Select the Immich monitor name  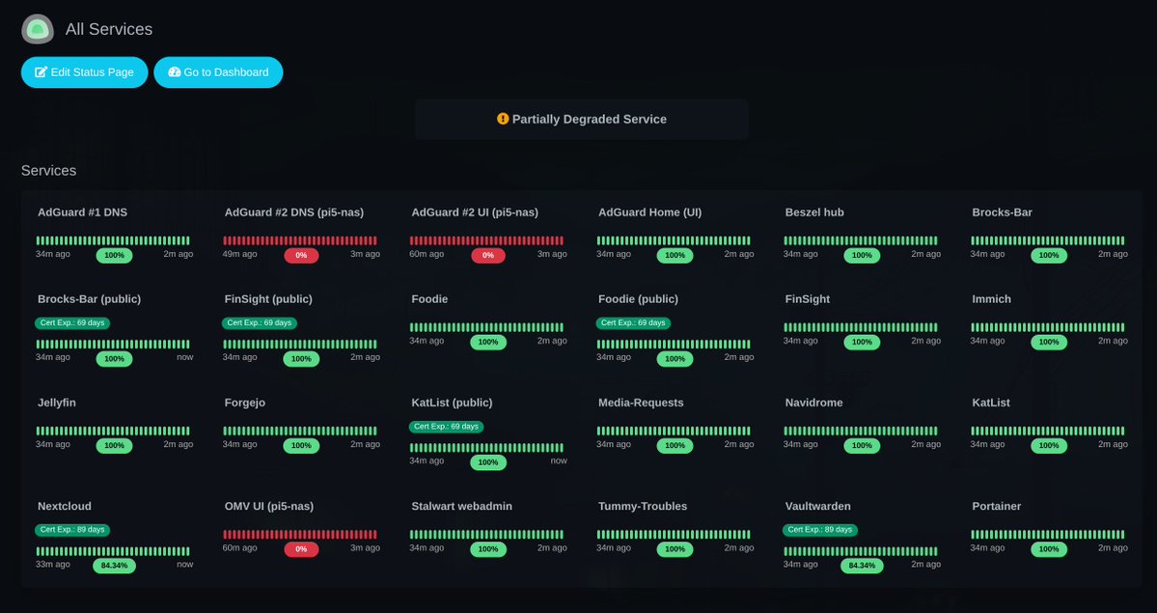pyautogui.click(x=992, y=299)
